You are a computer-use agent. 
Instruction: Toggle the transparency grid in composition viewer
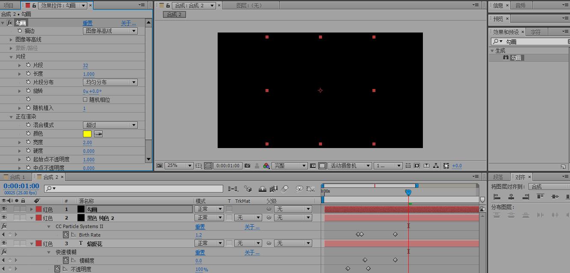[x=322, y=166]
